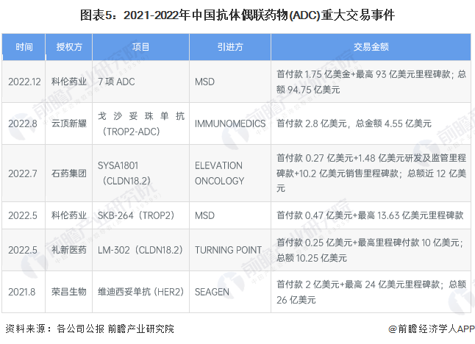The image size is (475, 344).
Task: Click 科伦药业 in the SKB-264 row
Action: point(69,215)
